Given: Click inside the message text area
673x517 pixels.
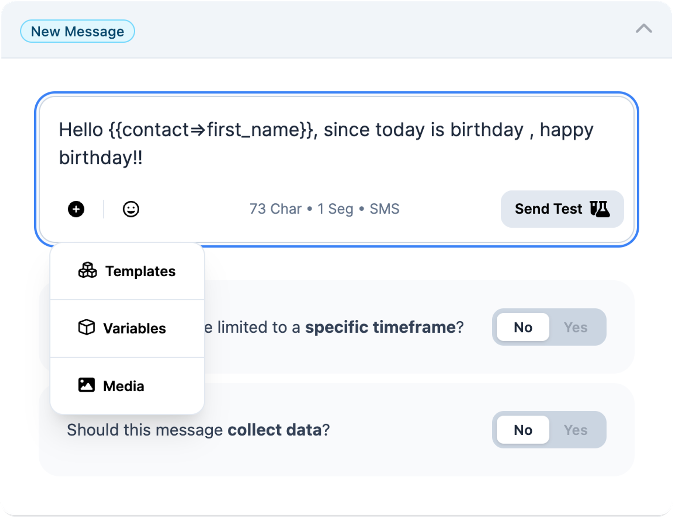Looking at the screenshot, I should point(336,144).
